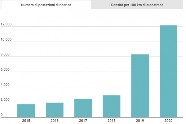Click the 6.000 y-axis label

[6, 70]
